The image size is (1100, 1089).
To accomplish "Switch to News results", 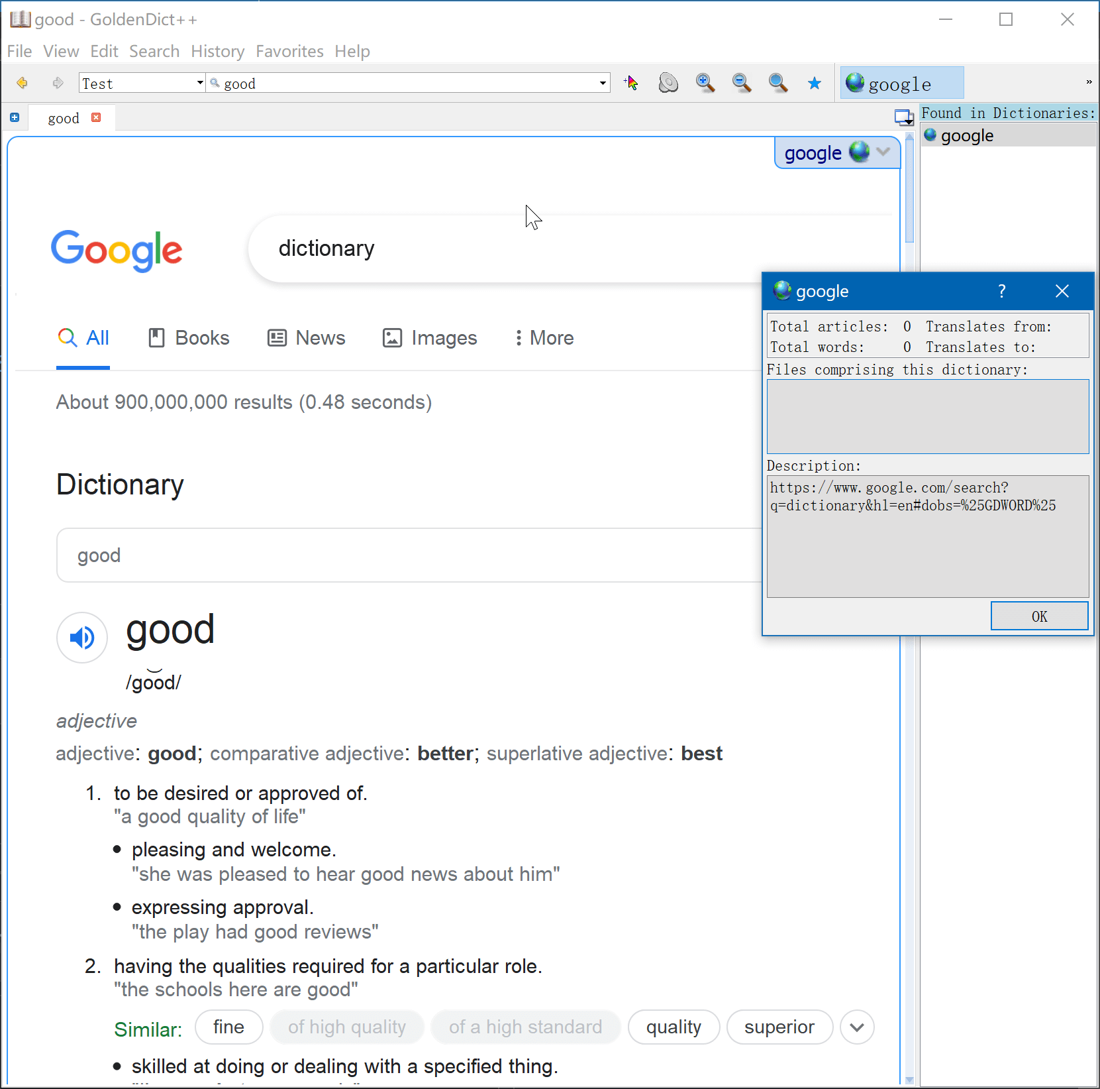I will pos(306,338).
